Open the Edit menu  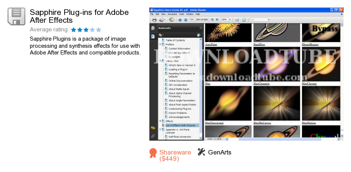point(157,14)
